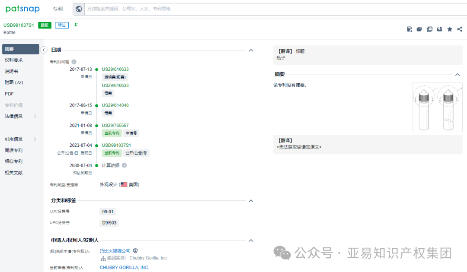Share the patent record

[x=459, y=28]
